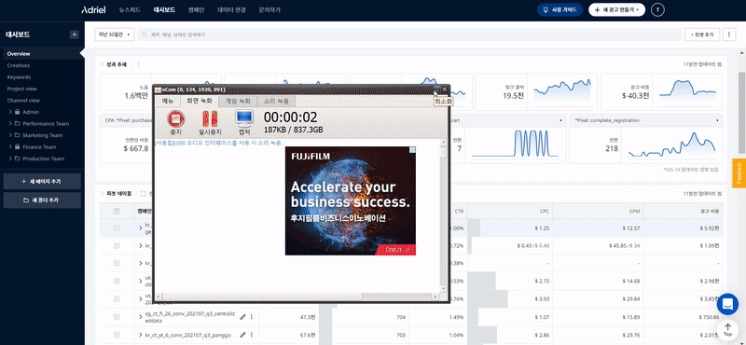The width and height of the screenshot is (746, 345).
Task: Click the plus icon beside 대시보드 heading
Action: tap(75, 34)
